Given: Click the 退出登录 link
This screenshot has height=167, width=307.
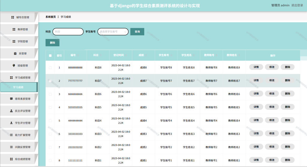Looking at the screenshot, I should click(297, 5).
